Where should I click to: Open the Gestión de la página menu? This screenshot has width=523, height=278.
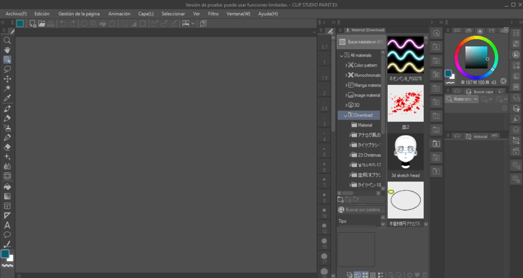(79, 14)
